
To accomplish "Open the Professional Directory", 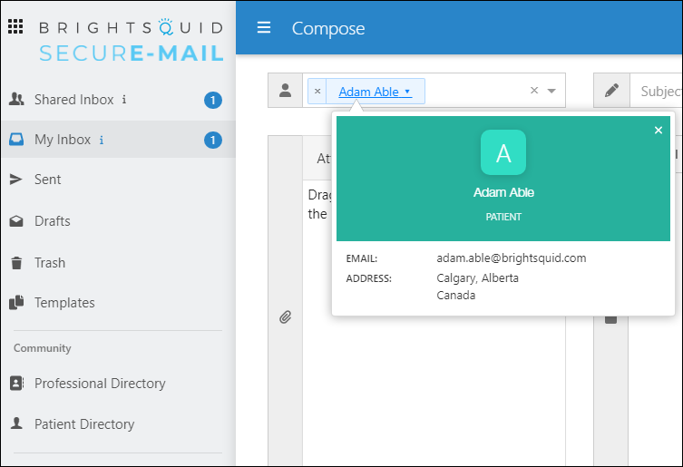I will pos(99,384).
